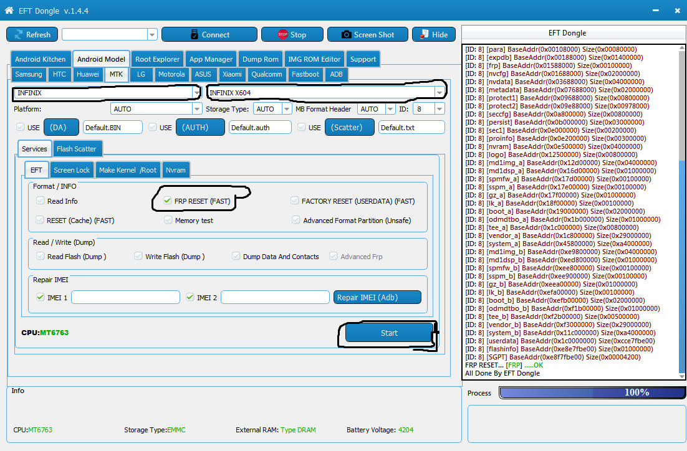
Task: Toggle USE checkbox for DA
Action: pos(20,127)
